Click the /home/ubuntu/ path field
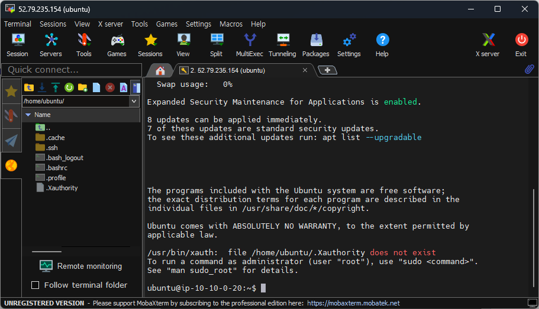 pos(76,101)
